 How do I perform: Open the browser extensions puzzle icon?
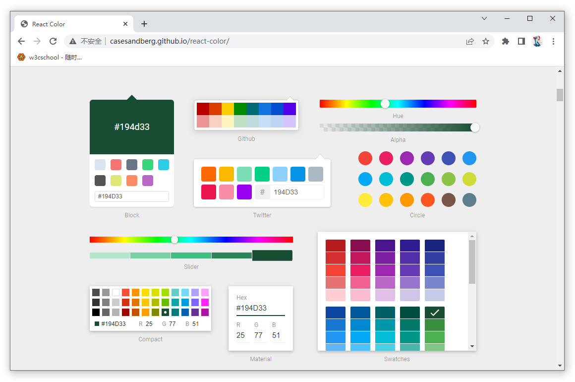coord(505,41)
